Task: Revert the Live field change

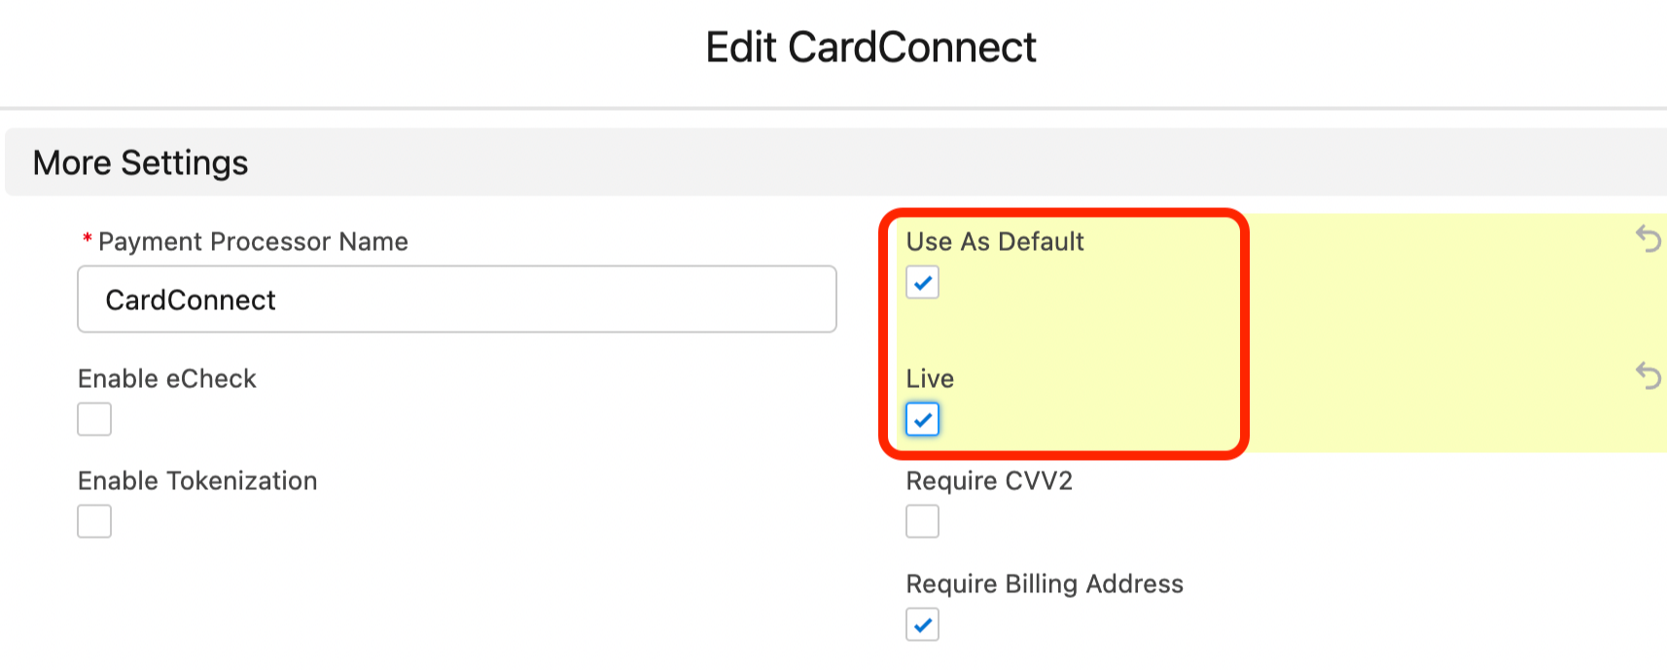Action: click(x=1648, y=375)
